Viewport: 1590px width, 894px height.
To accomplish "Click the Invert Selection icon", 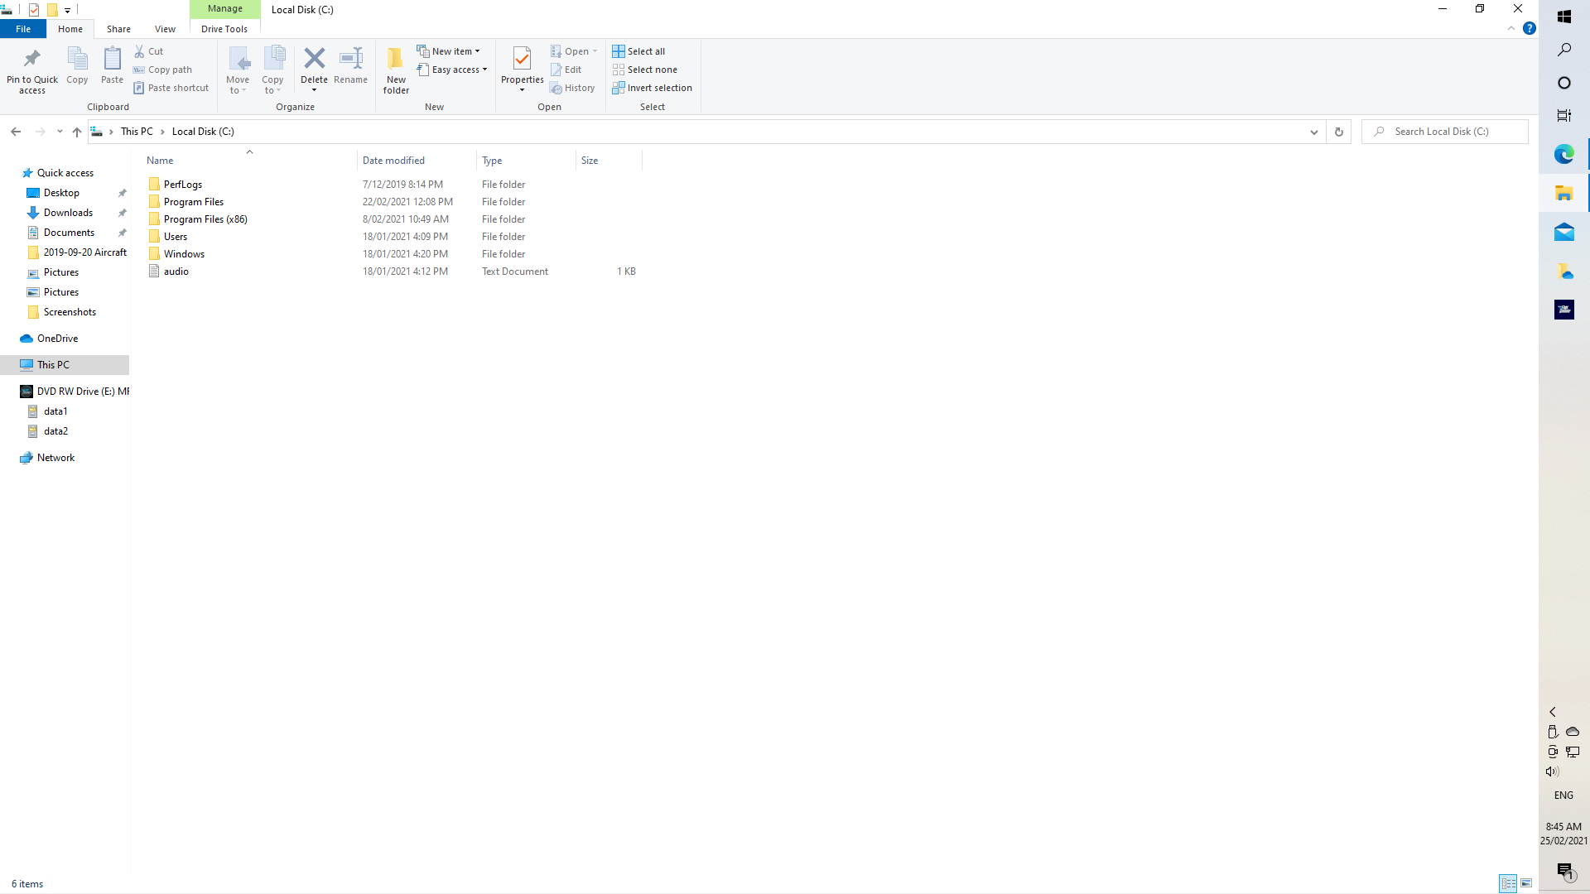I will [x=619, y=87].
